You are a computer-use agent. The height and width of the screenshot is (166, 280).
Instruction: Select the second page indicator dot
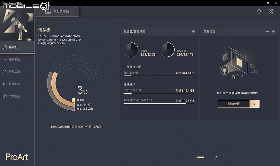click(x=194, y=157)
